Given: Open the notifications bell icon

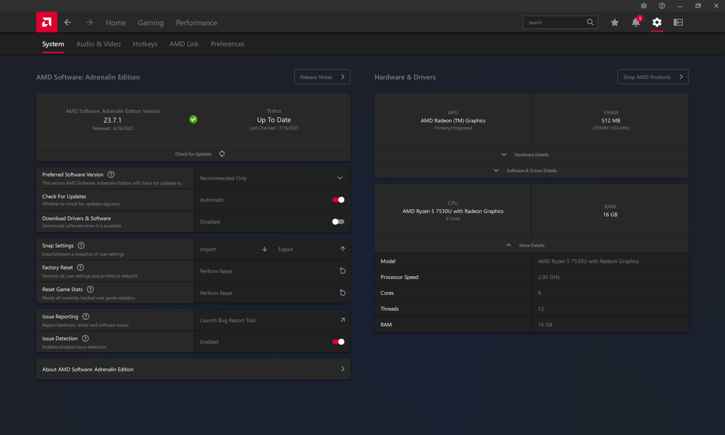Looking at the screenshot, I should (636, 22).
